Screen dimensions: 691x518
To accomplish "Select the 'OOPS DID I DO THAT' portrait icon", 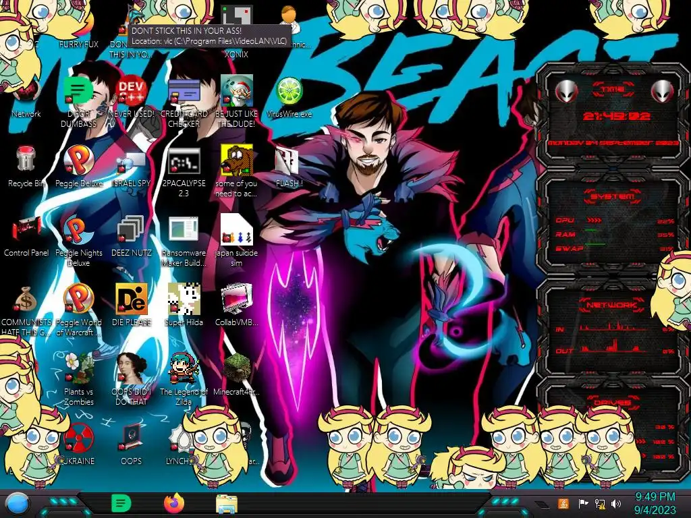I will [x=132, y=380].
